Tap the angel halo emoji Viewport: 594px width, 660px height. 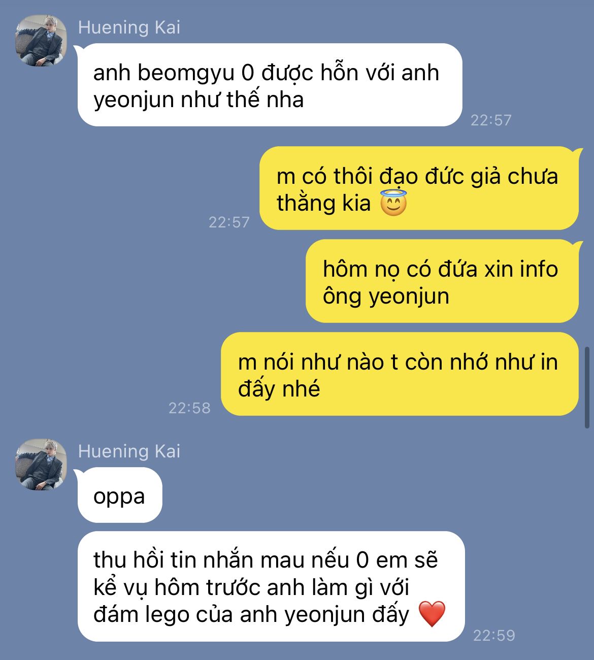pos(393,203)
